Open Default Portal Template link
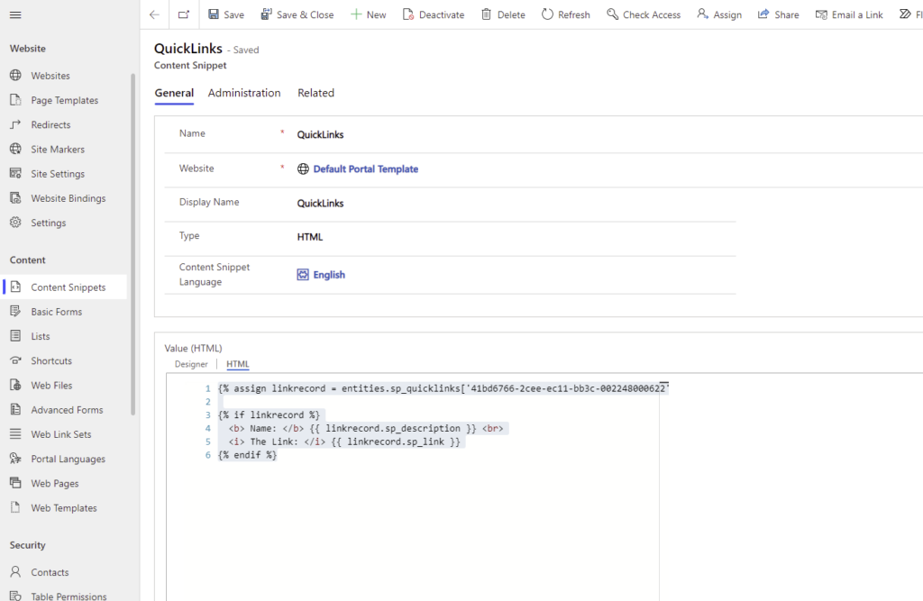923x601 pixels. click(x=366, y=168)
